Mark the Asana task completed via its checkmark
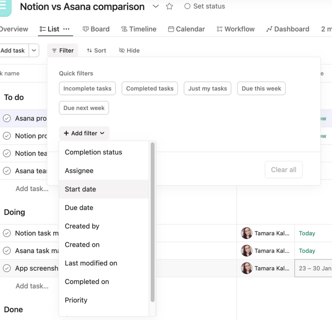Viewport: 332px width, 320px height. pos(7,251)
